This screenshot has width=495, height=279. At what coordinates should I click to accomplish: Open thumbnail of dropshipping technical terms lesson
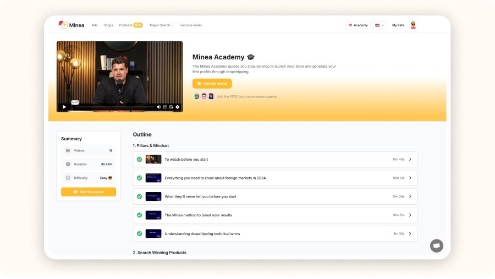pyautogui.click(x=153, y=234)
